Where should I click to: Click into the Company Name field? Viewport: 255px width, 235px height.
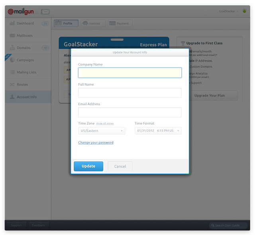[130, 72]
